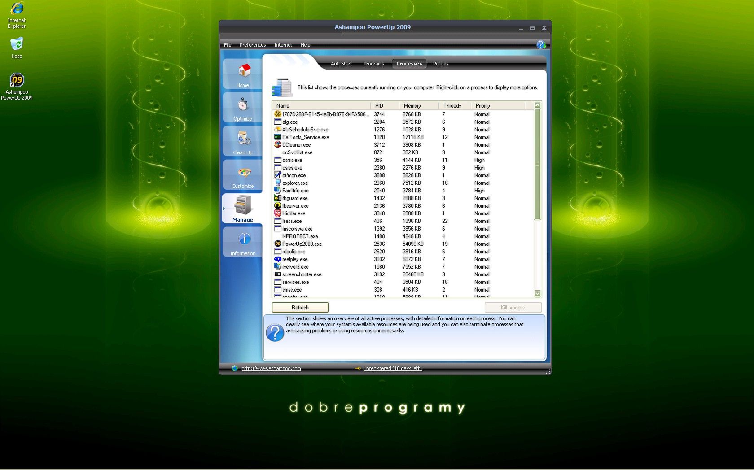Open Internet Explorer desktop icon
The height and width of the screenshot is (470, 754).
[17, 15]
